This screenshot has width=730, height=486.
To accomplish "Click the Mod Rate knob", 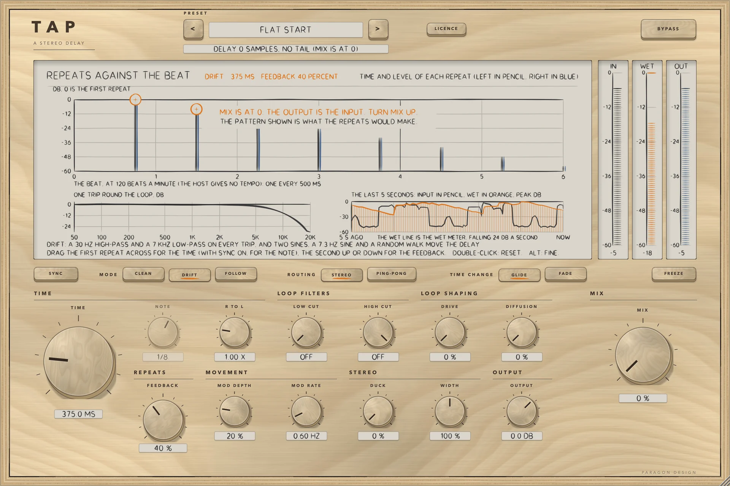I will [306, 412].
